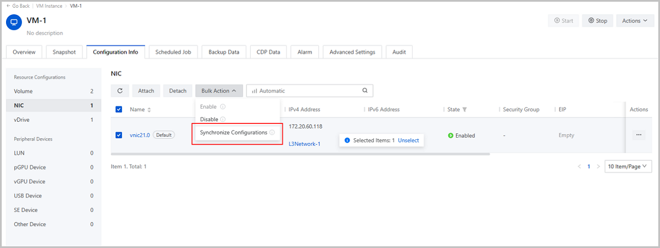Screen dimensions: 660x248
Task: Open the Actions dropdown at top right
Action: pos(635,21)
